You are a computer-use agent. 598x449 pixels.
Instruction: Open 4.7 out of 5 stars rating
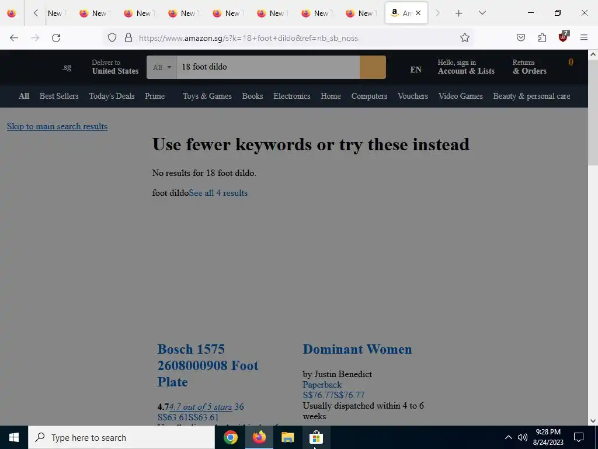coord(201,407)
